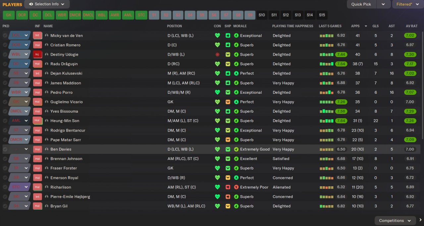
Task: Select the GK position slot tab
Action: click(9, 15)
